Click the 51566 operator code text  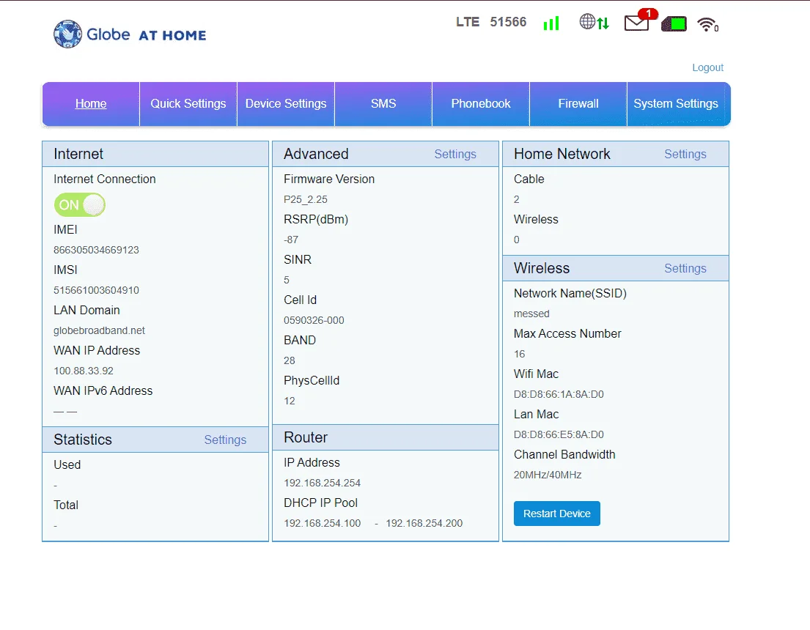click(x=508, y=22)
